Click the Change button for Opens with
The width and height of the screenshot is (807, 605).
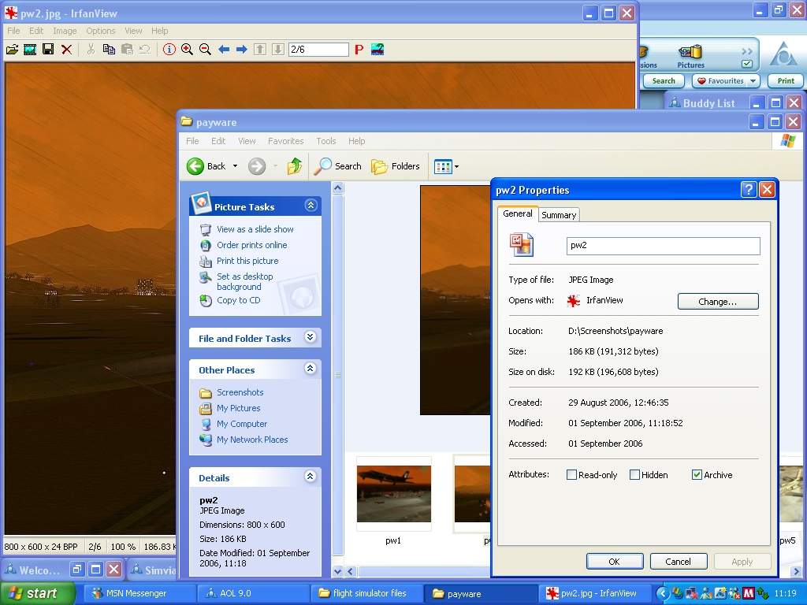click(717, 301)
